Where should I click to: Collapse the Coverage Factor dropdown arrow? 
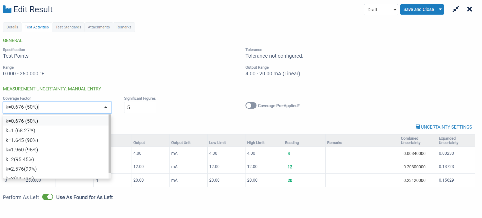(x=105, y=107)
